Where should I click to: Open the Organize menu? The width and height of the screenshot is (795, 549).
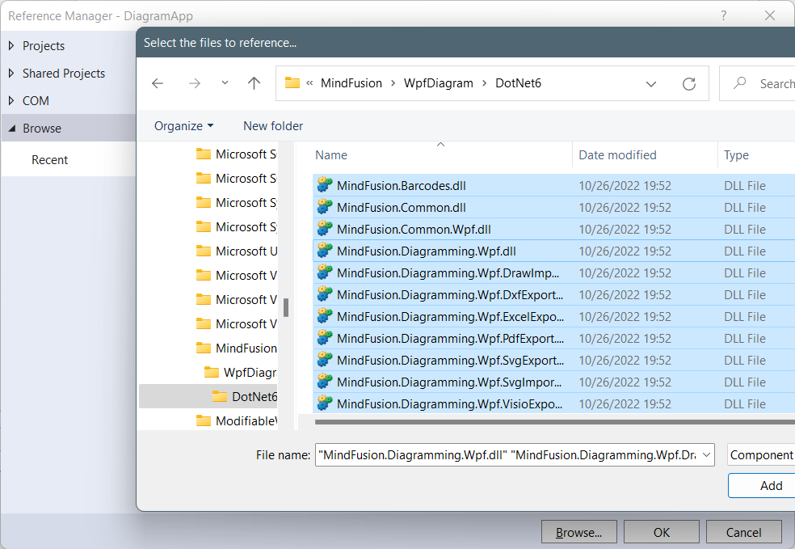pos(183,126)
